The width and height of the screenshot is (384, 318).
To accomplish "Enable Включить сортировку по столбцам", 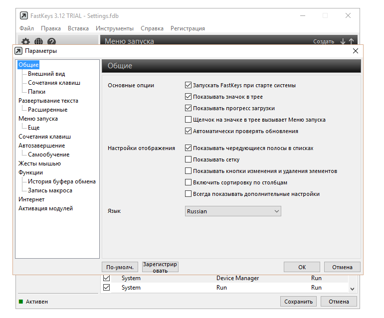I will tap(188, 182).
